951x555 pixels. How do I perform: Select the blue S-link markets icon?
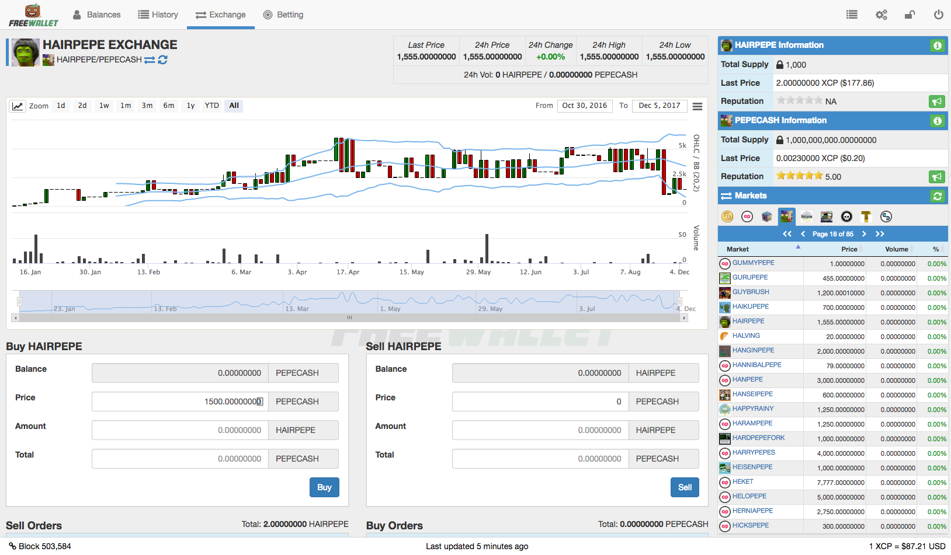tap(886, 217)
